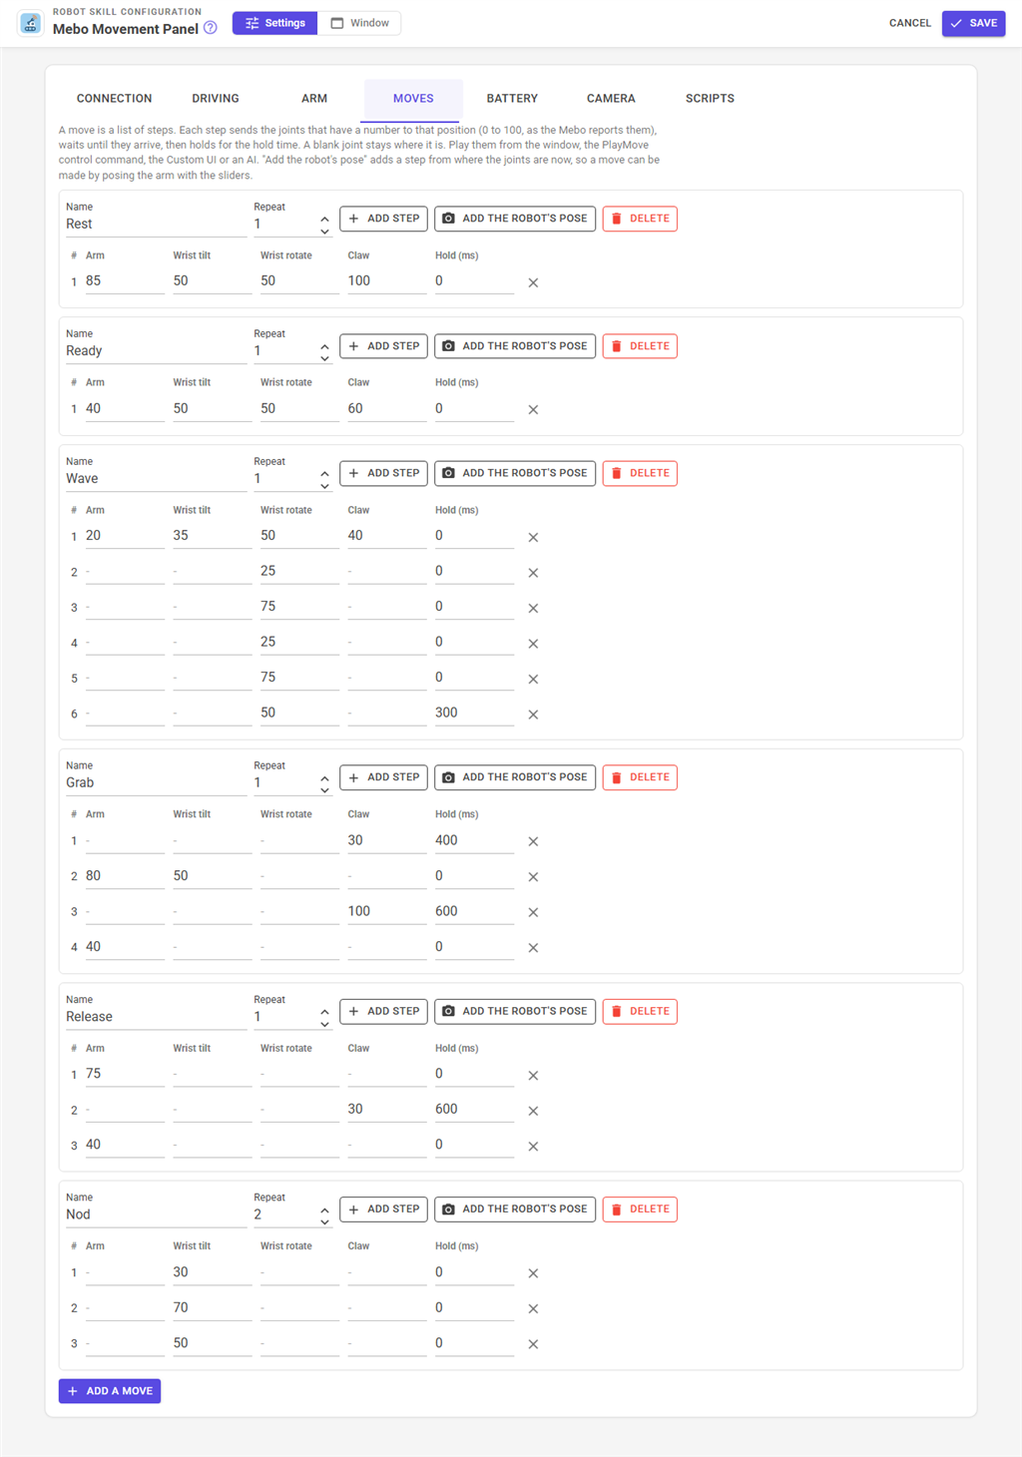
Task: Edit the Rest step 1 Arm value
Action: (125, 281)
